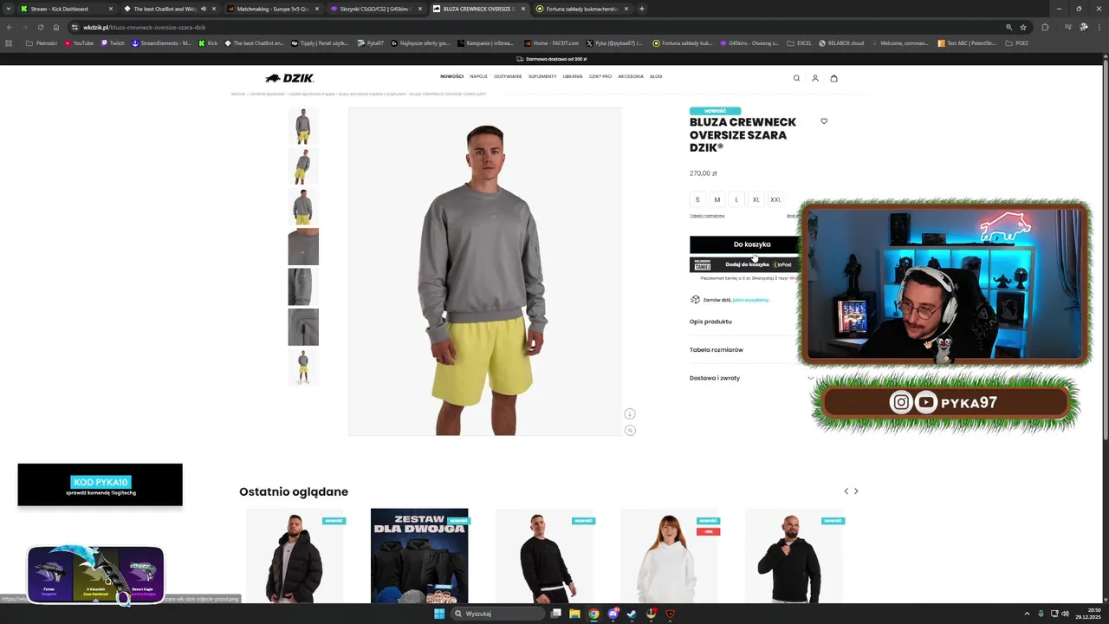Image resolution: width=1109 pixels, height=624 pixels.
Task: Open the search icon in DZIK header
Action: 796,78
